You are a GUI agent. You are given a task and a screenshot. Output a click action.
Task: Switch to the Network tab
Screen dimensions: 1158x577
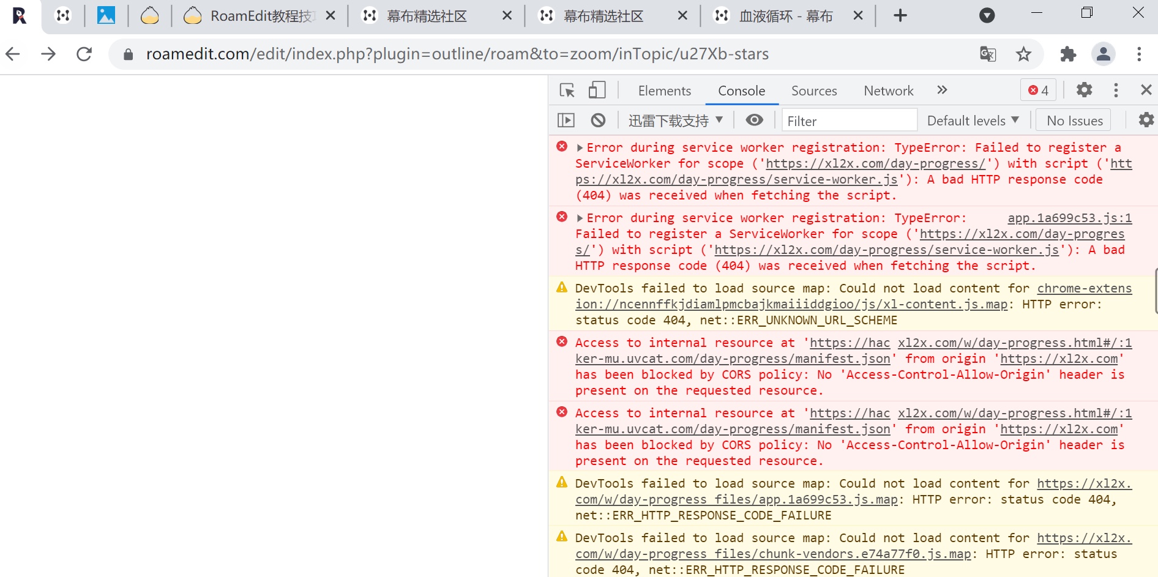pyautogui.click(x=888, y=91)
